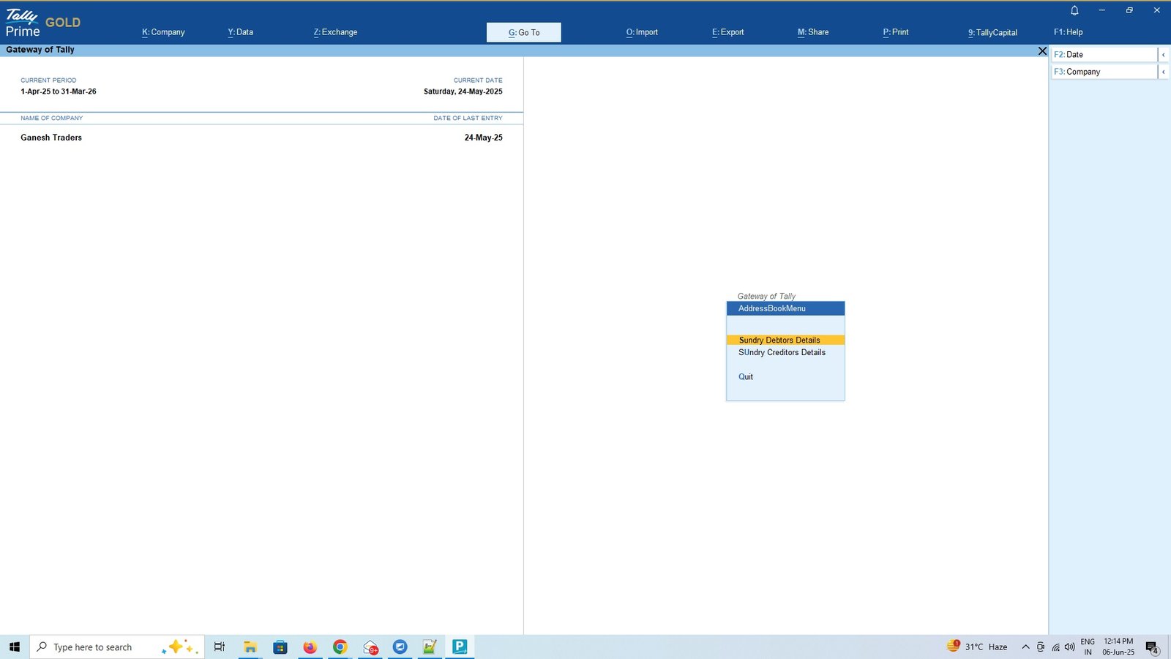The image size is (1171, 659).
Task: Open Google Chrome from the taskbar
Action: 340,647
